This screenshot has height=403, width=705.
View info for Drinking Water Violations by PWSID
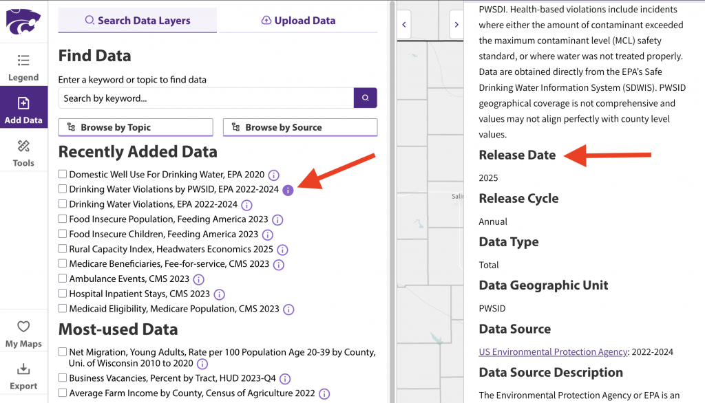(x=288, y=189)
